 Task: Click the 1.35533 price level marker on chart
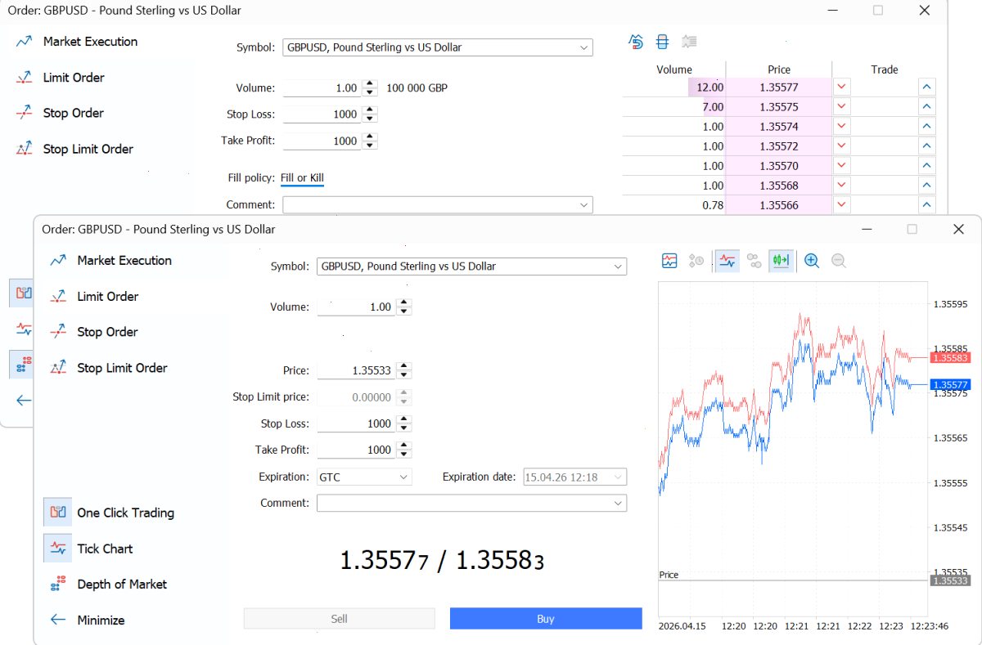click(x=949, y=580)
